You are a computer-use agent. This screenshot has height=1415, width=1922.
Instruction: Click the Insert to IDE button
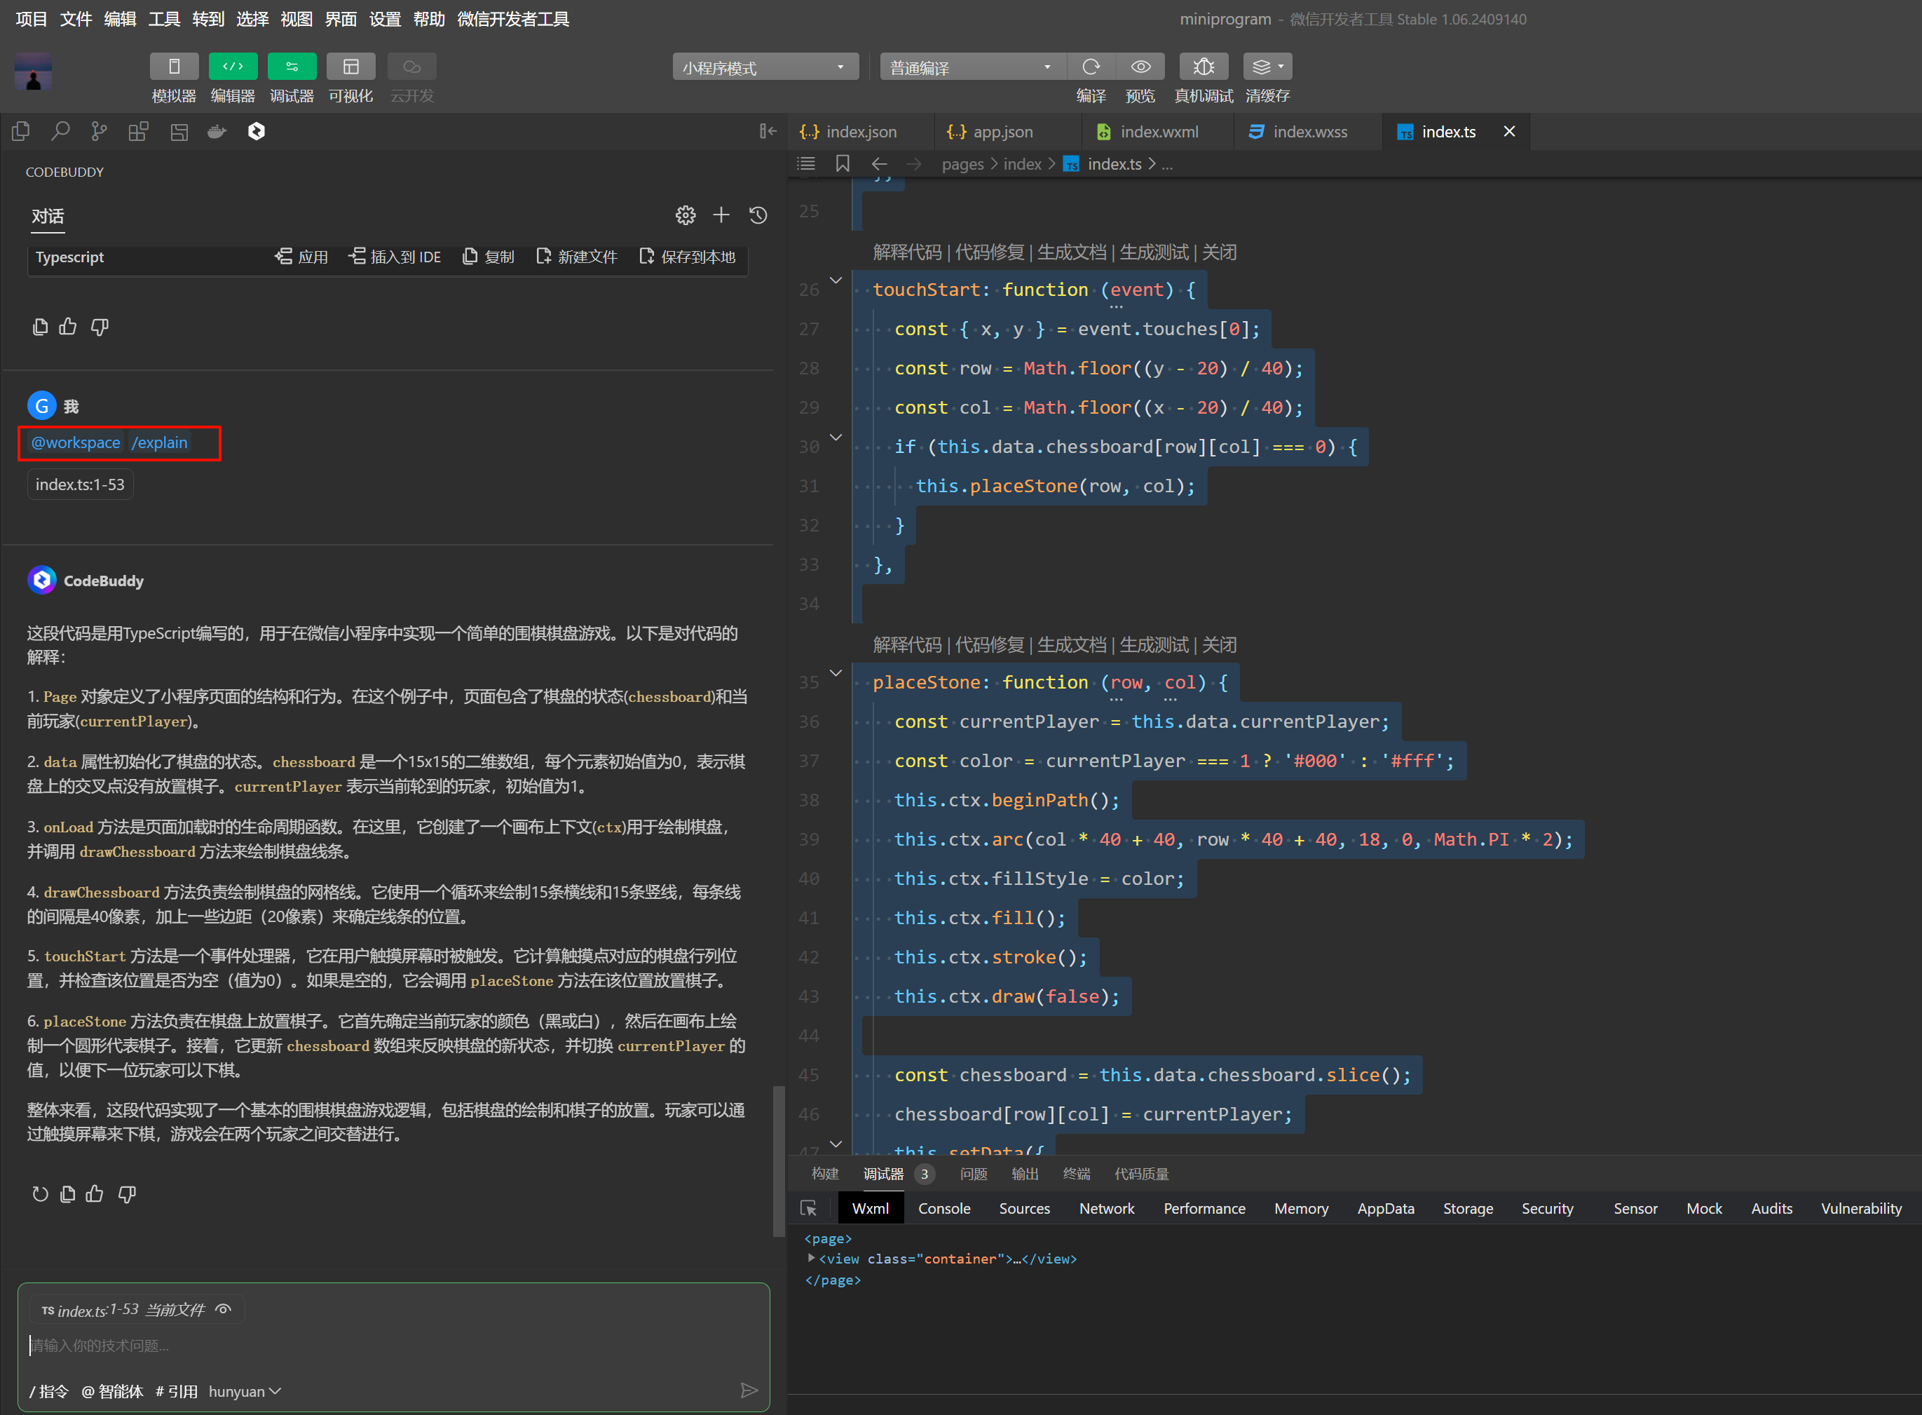[x=395, y=257]
